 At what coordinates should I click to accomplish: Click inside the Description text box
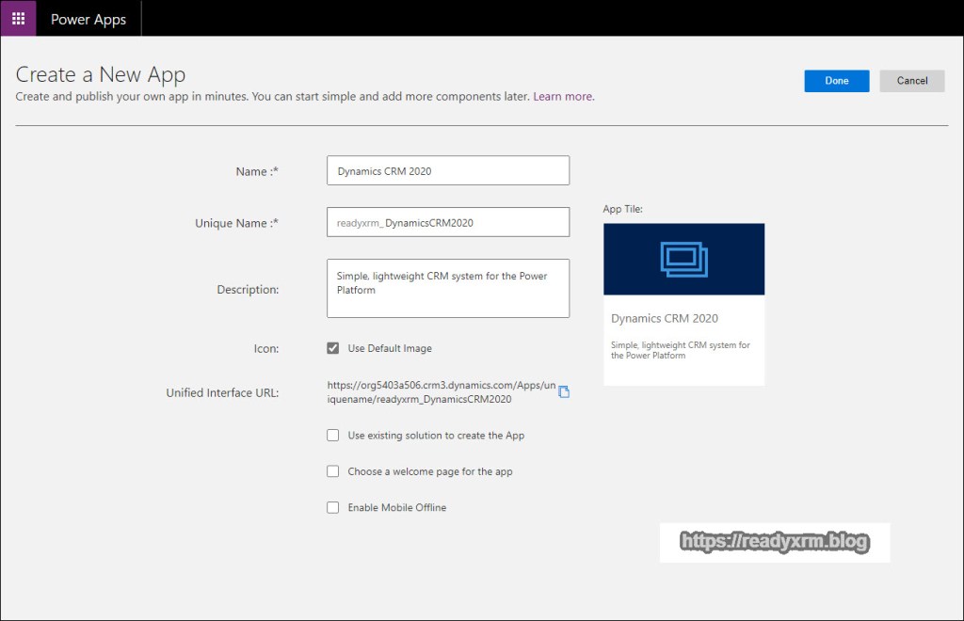click(x=448, y=289)
